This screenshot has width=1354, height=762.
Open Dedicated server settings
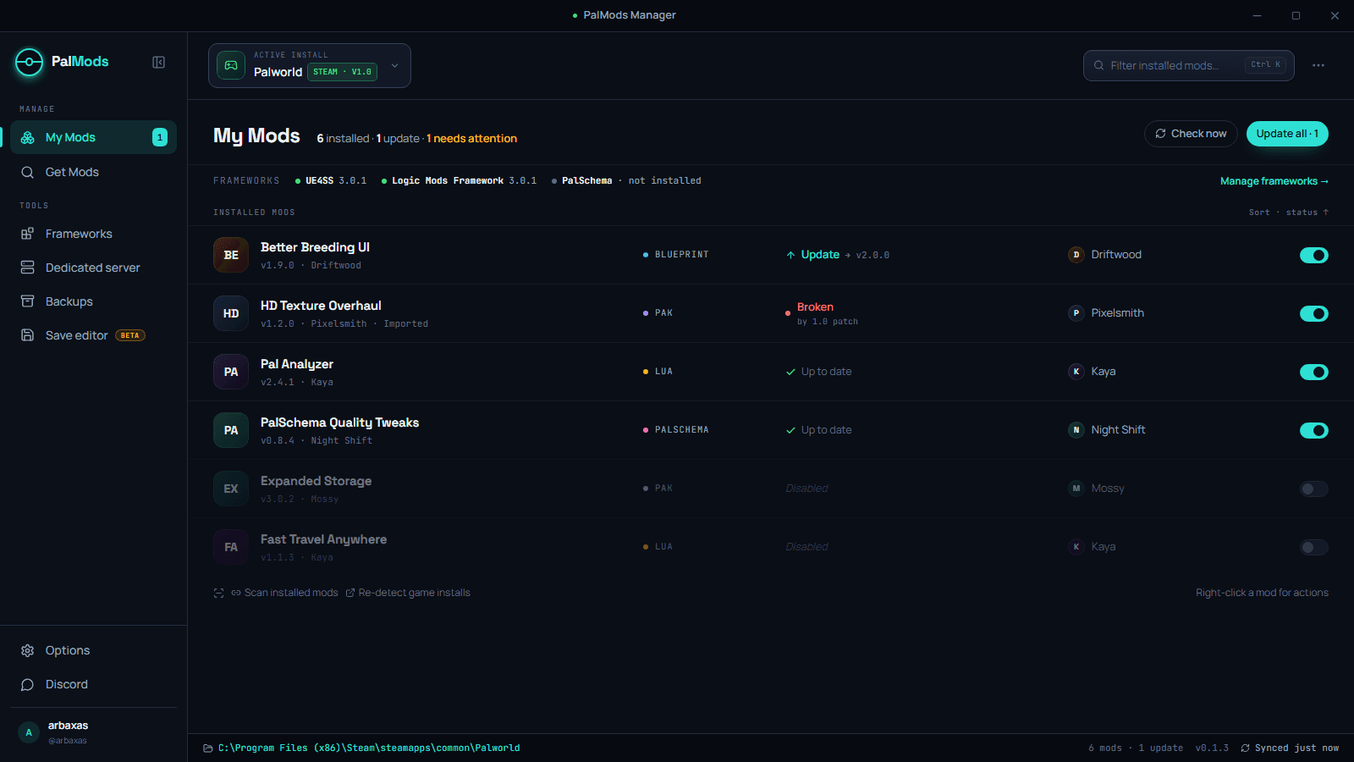pyautogui.click(x=93, y=268)
